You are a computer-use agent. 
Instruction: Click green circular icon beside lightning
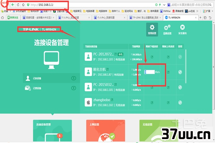[x=156, y=5]
